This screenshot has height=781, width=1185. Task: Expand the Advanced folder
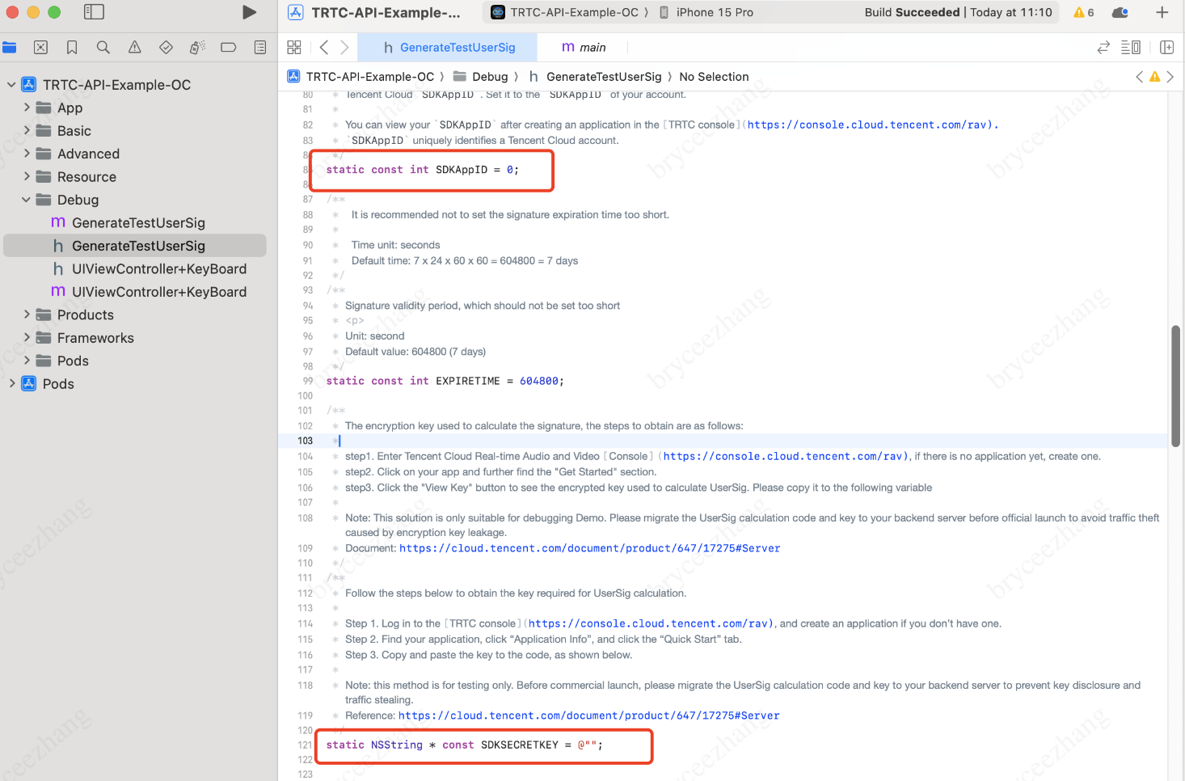[27, 154]
